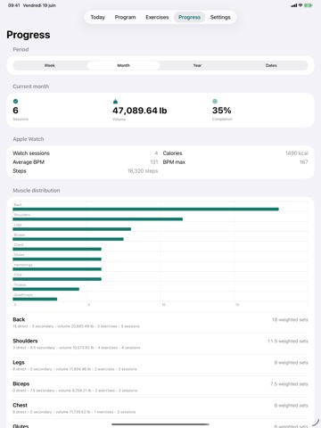This screenshot has height=428, width=321.
Task: Open the Chest muscle row
Action: [160, 408]
